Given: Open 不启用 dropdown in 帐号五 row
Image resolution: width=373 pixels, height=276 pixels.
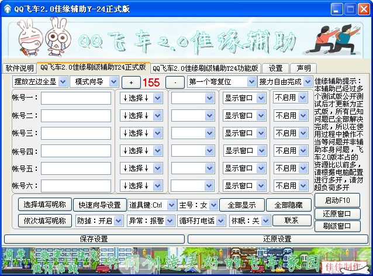Looking at the screenshot, I should (x=291, y=168).
